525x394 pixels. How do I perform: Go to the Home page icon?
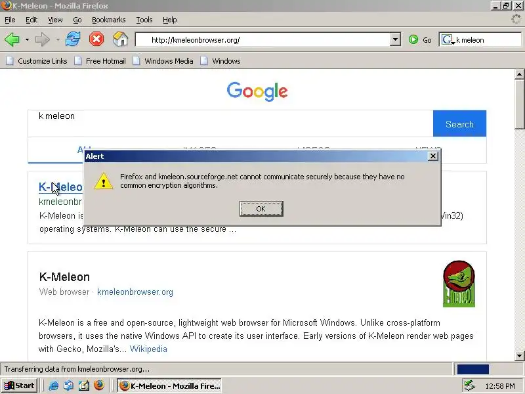tap(120, 39)
